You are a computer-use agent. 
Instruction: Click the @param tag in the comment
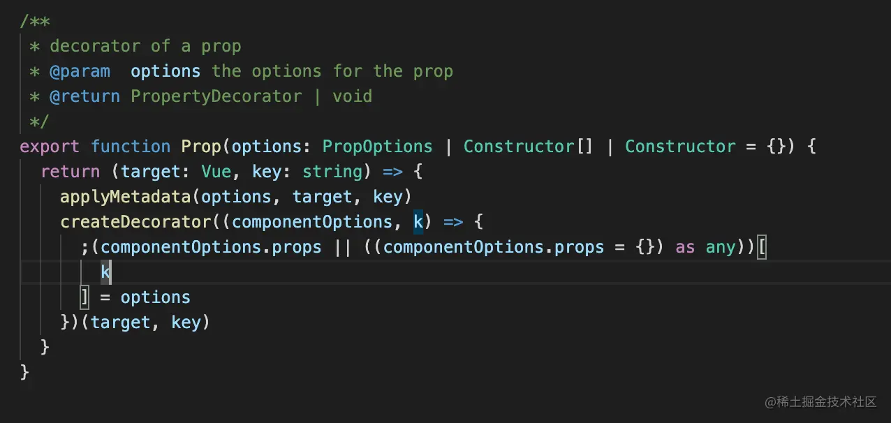80,71
